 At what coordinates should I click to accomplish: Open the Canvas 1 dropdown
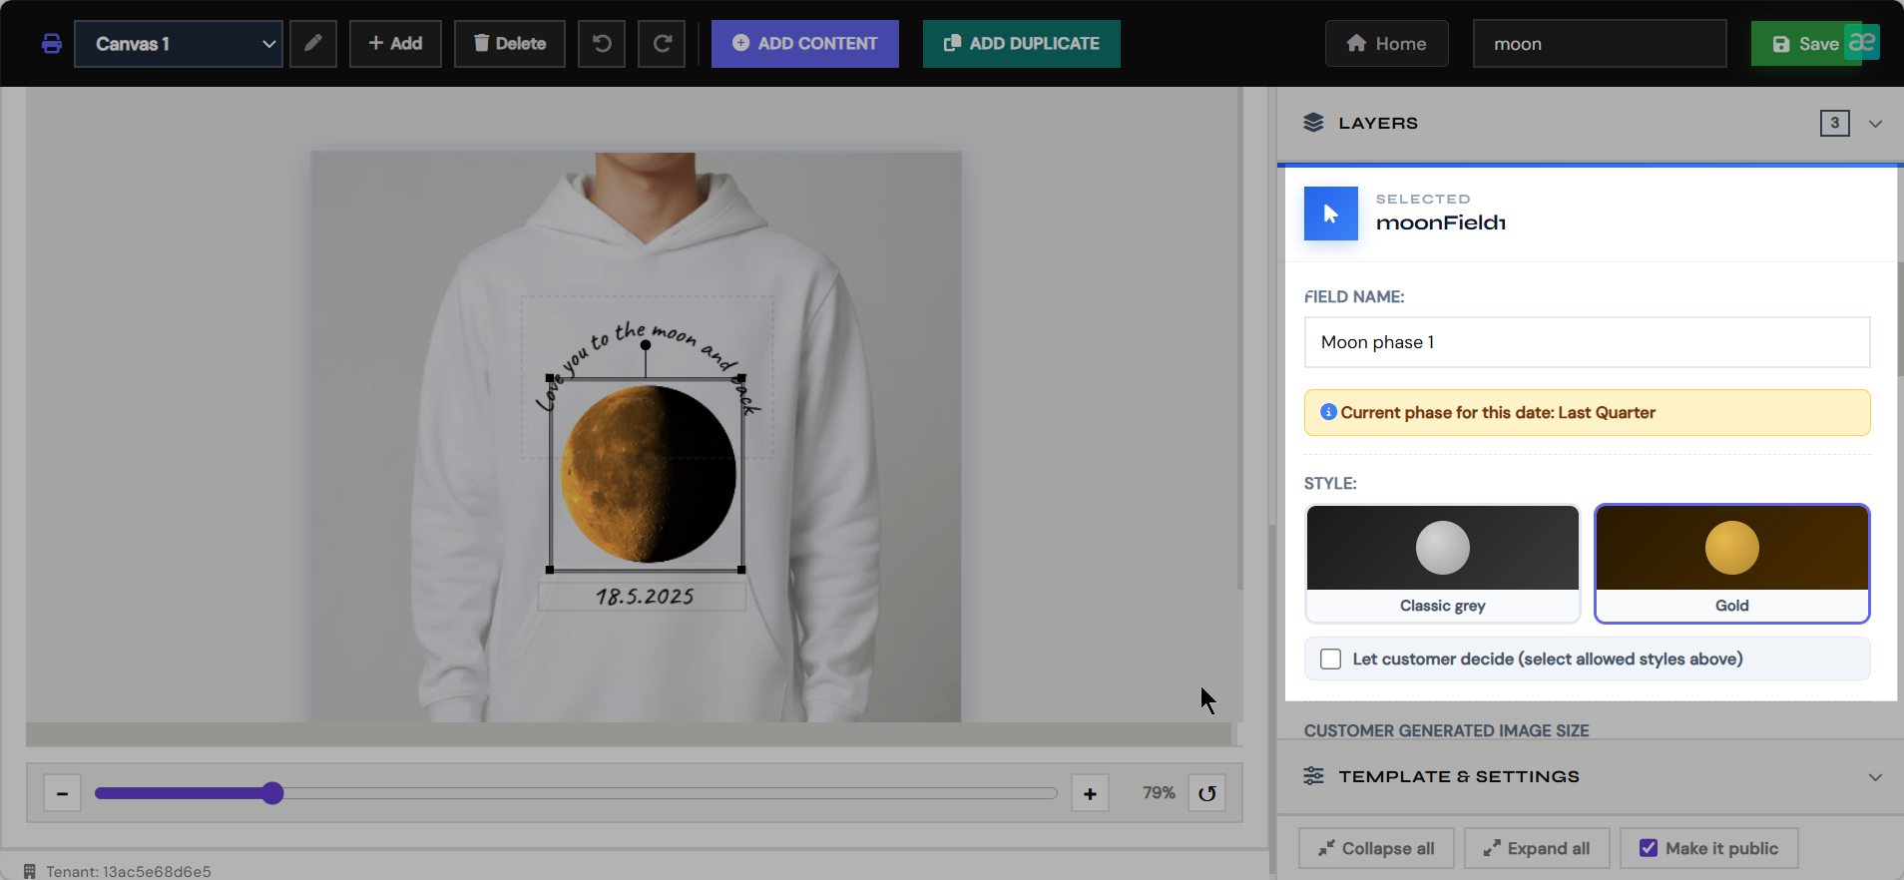179,44
